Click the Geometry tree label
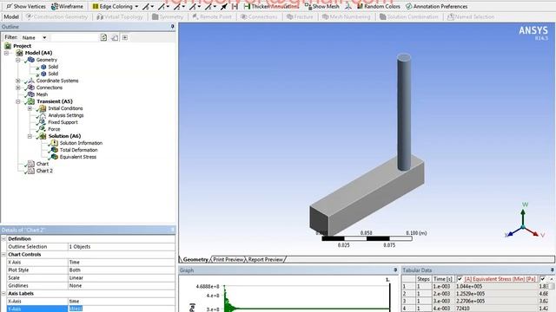Viewport: 556px width, 312px height. [46, 60]
